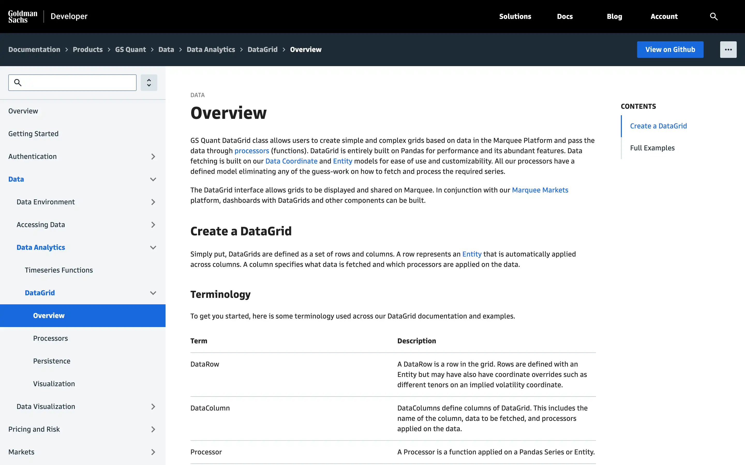Open top-level Overview in sidebar
This screenshot has height=465, width=745.
(23, 111)
